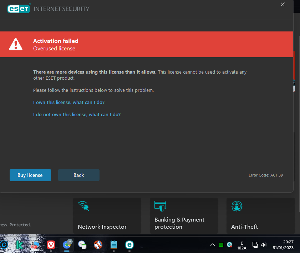This screenshot has width=300, height=253.
Task: Click the Error Code: ACT.39 text
Action: (266, 175)
